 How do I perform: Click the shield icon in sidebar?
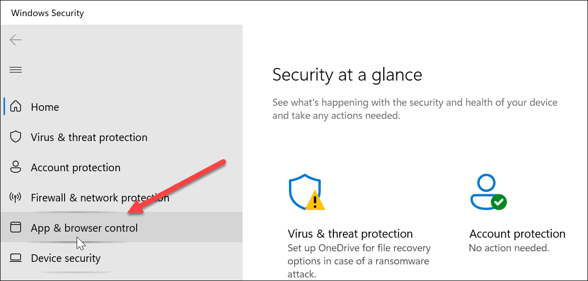tap(16, 137)
